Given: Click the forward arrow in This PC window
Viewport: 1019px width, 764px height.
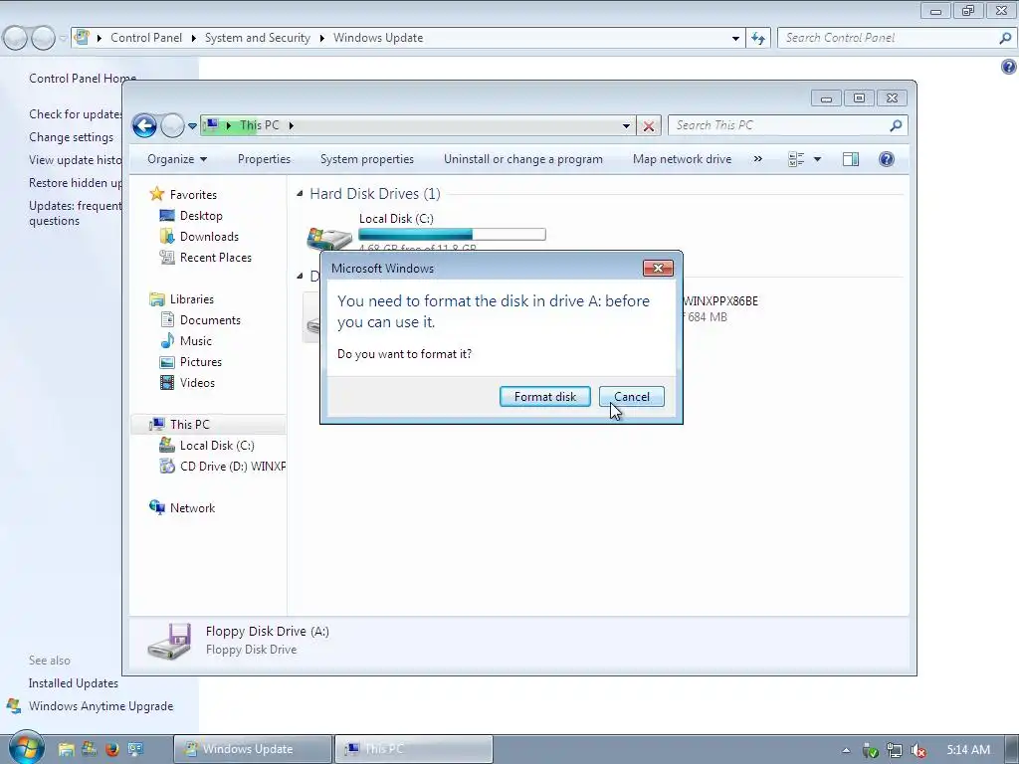Looking at the screenshot, I should tap(172, 125).
